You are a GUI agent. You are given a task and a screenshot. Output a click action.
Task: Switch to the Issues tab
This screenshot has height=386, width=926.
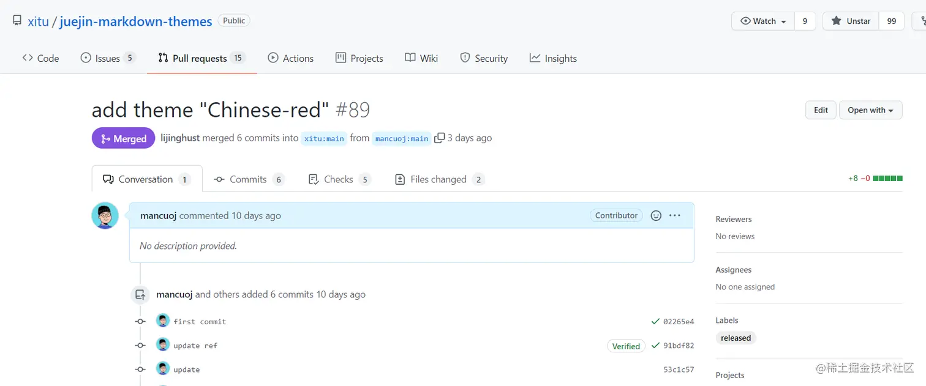(x=108, y=58)
